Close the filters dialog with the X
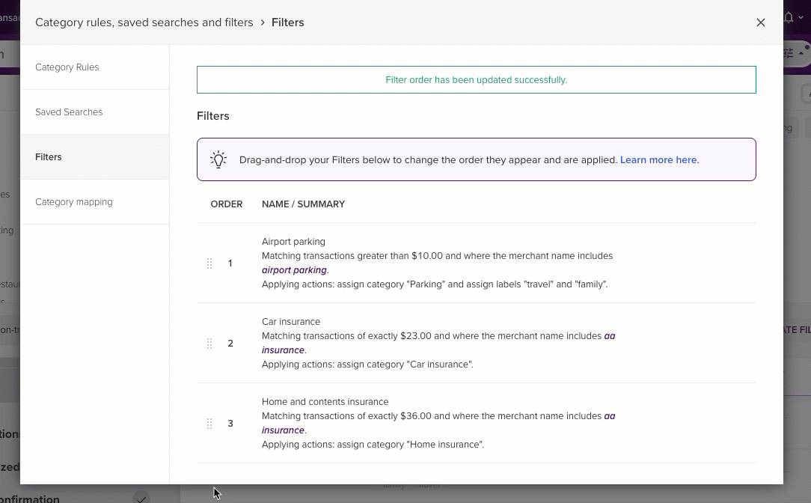This screenshot has width=811, height=503. pos(761,22)
